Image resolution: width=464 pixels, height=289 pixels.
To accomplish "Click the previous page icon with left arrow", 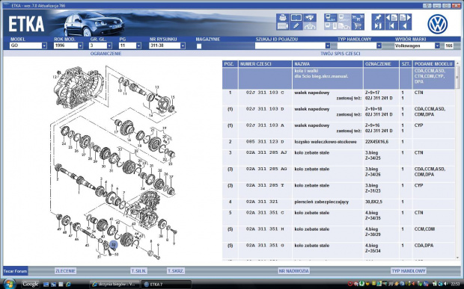I will [391, 18].
